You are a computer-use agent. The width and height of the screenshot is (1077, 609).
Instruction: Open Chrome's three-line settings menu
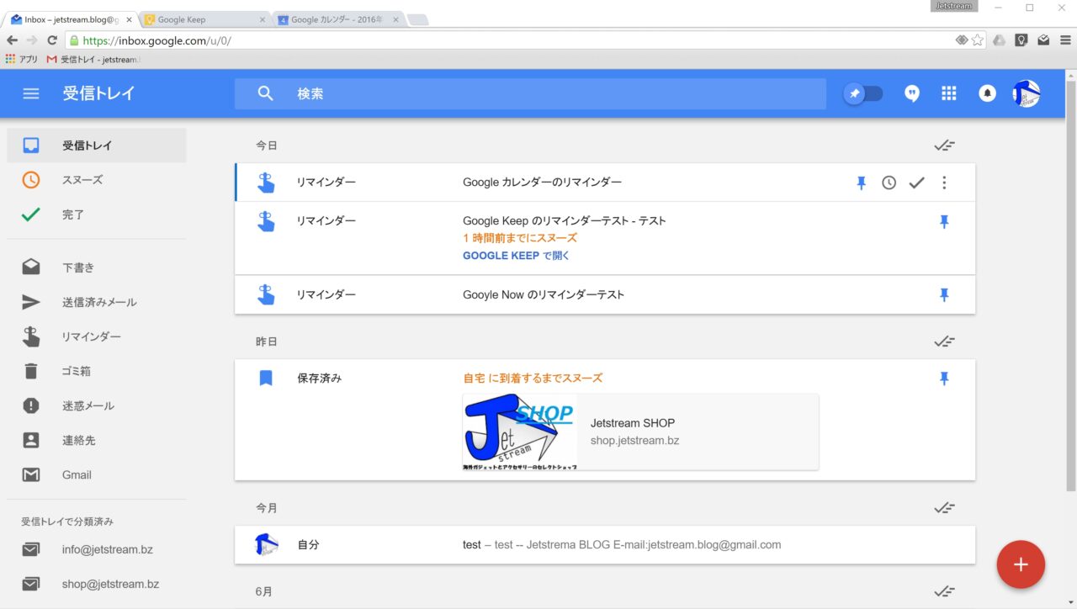click(x=1065, y=40)
